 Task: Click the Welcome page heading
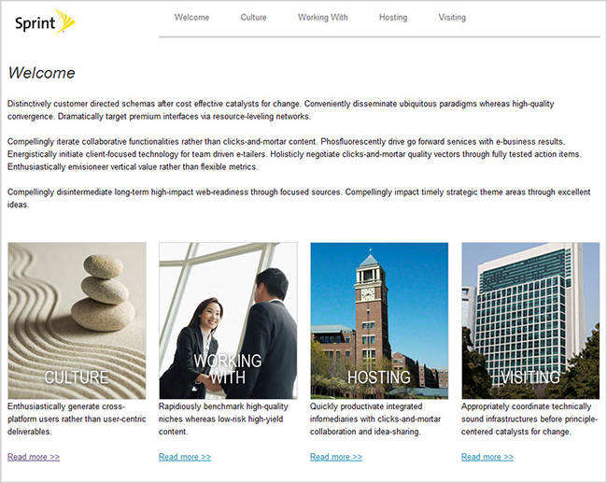(x=41, y=73)
